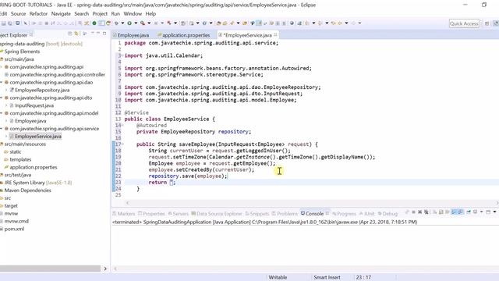Switch to the Servers tab

(179, 214)
